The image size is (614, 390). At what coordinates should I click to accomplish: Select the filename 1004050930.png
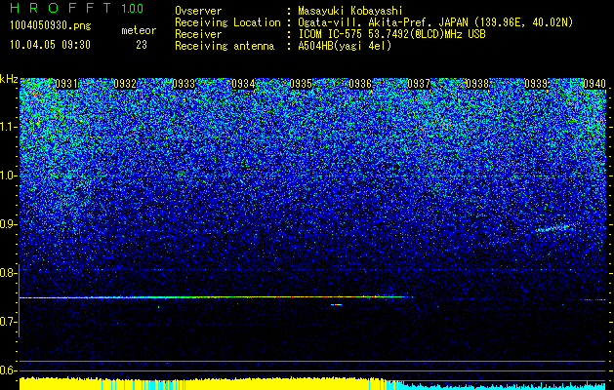(x=51, y=26)
